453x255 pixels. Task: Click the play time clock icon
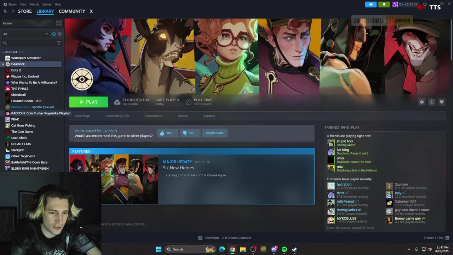(188, 102)
